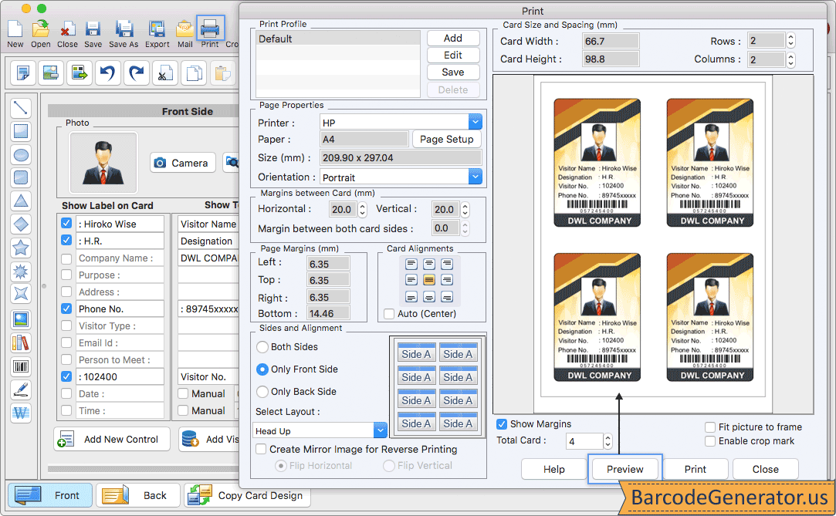Switch to the Back tab
Image resolution: width=836 pixels, height=516 pixels.
(139, 495)
